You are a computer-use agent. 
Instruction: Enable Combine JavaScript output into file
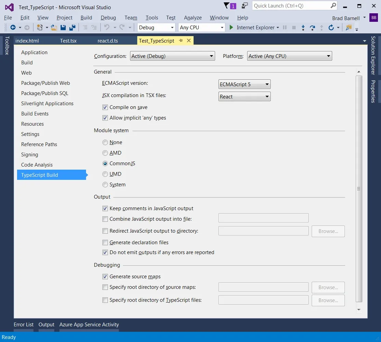(105, 219)
